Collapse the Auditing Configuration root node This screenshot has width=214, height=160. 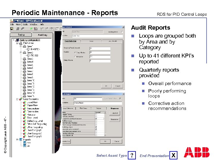point(13,40)
